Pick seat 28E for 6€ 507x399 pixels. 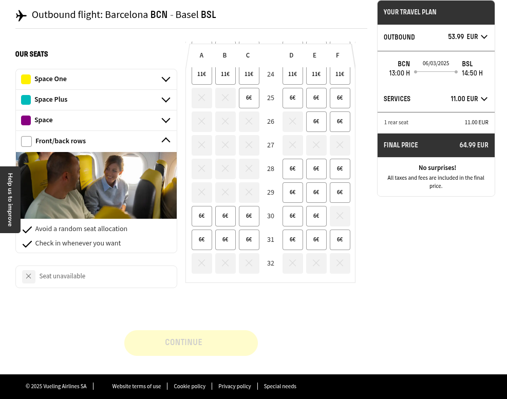coord(316,169)
